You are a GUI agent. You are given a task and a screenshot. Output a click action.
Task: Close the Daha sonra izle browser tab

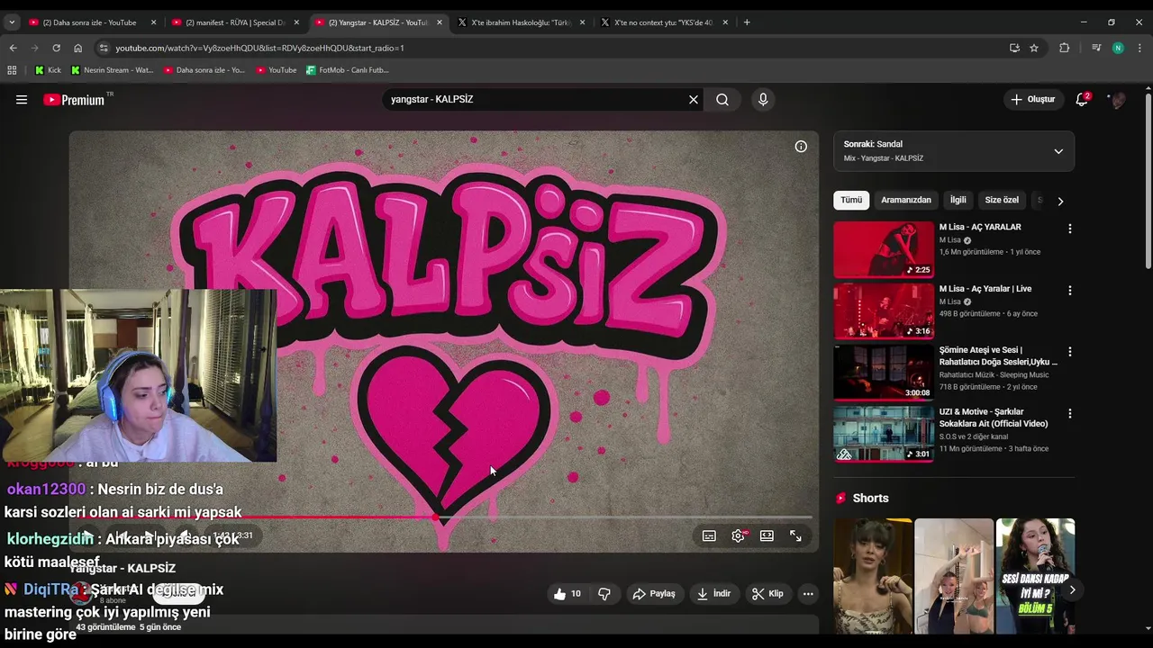(153, 22)
